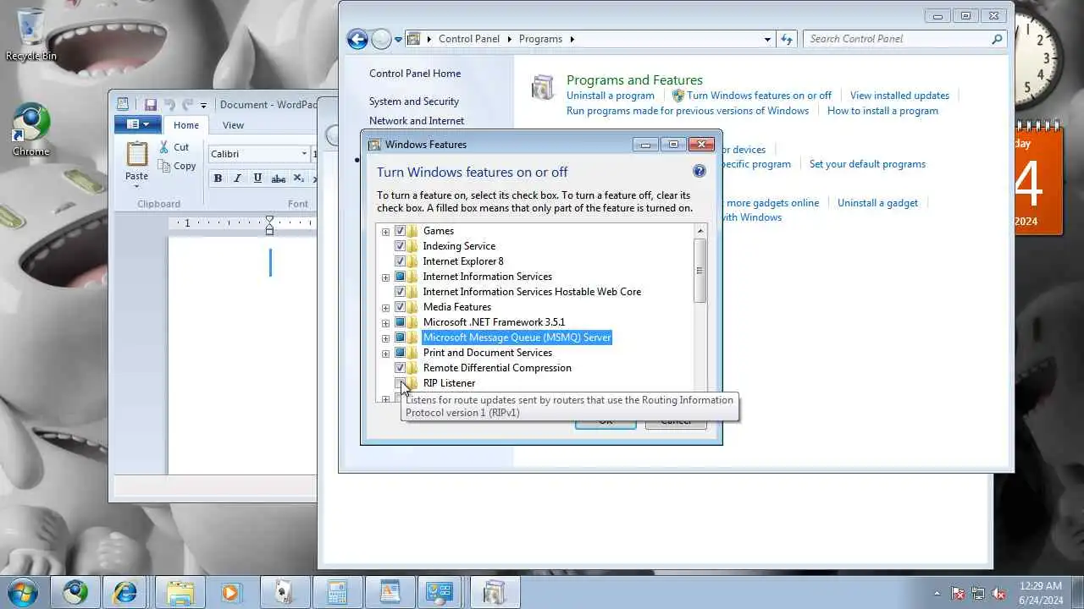The image size is (1084, 609).
Task: Open the arrow below WordPad's Paste button
Action: (136, 186)
